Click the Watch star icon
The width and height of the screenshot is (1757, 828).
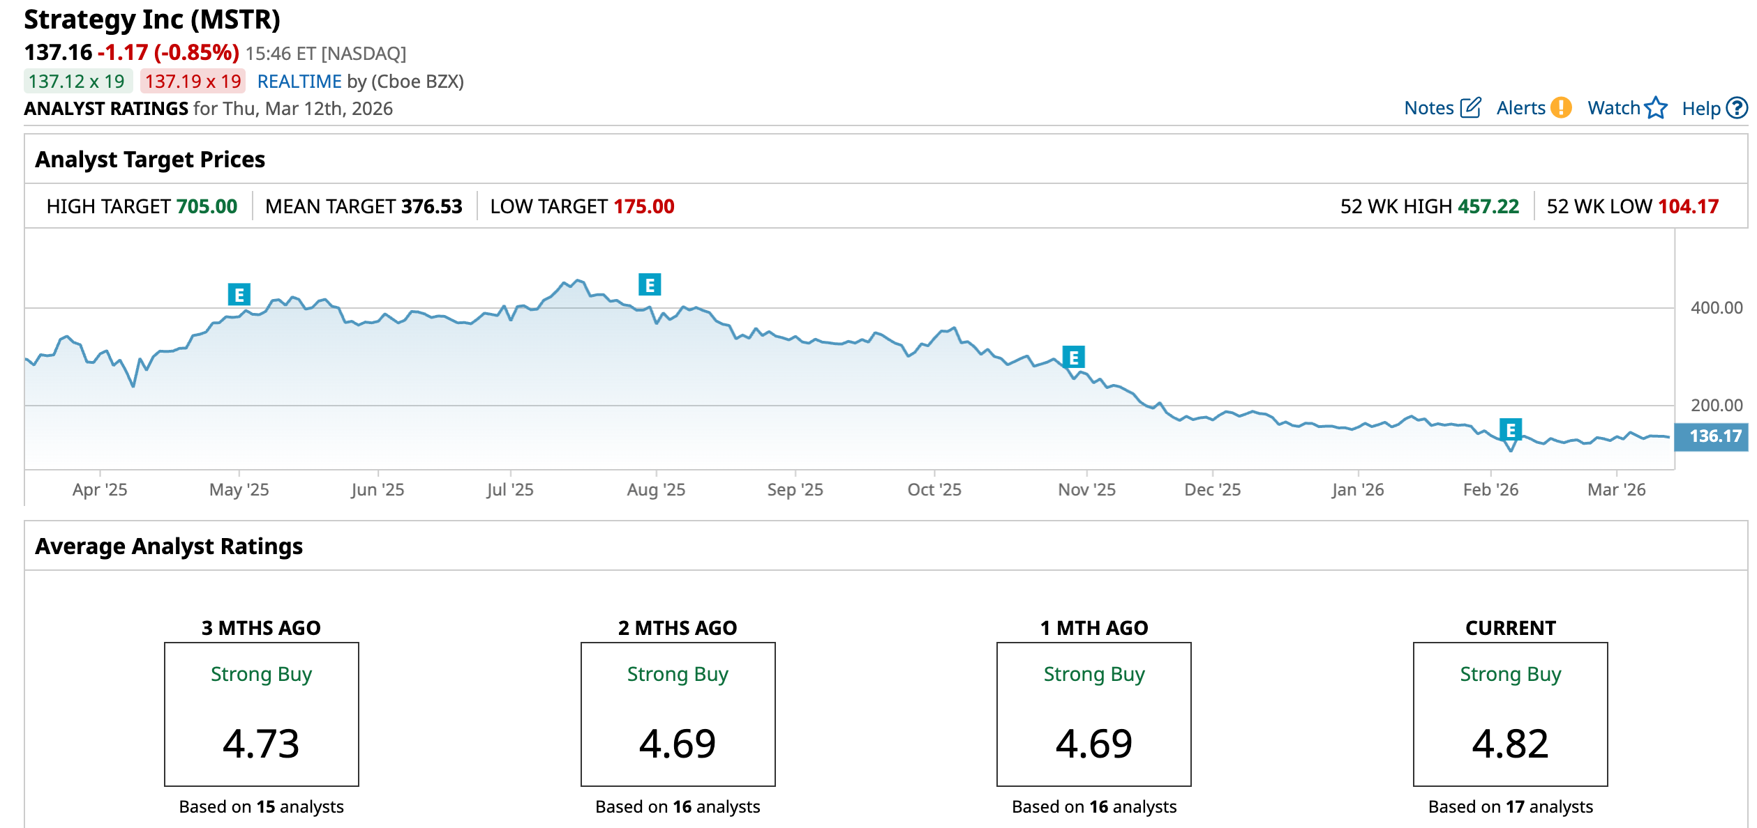click(1655, 108)
